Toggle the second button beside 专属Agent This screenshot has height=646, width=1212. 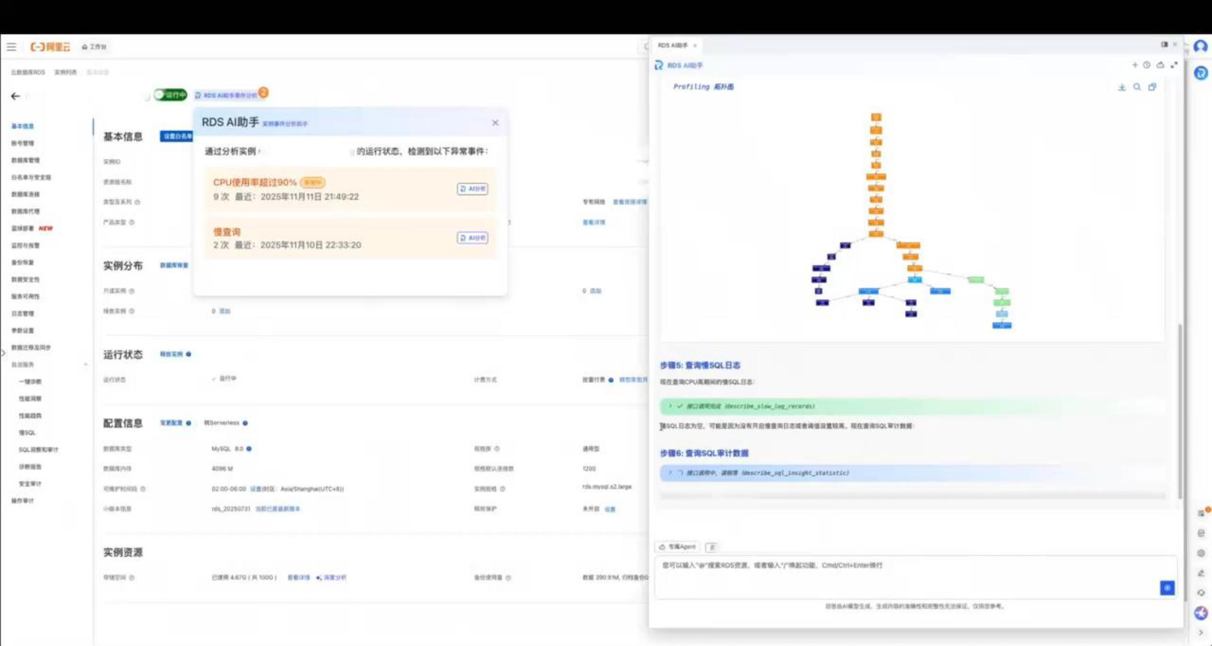[711, 547]
